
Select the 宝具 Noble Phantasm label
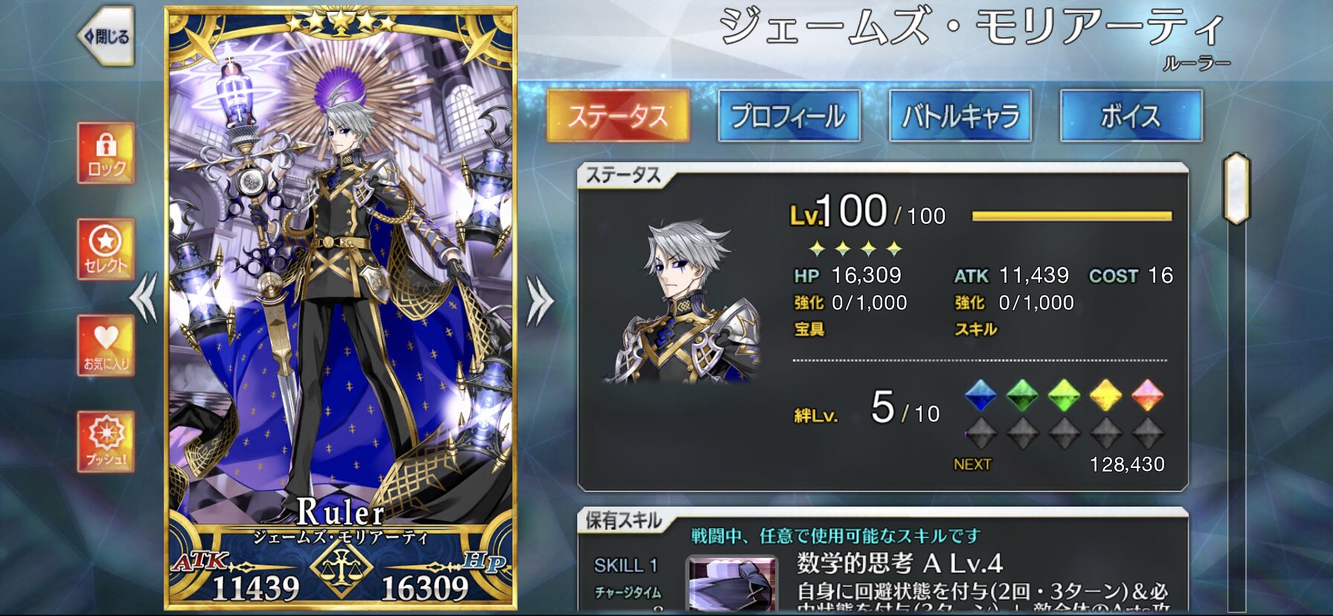pyautogui.click(x=809, y=329)
